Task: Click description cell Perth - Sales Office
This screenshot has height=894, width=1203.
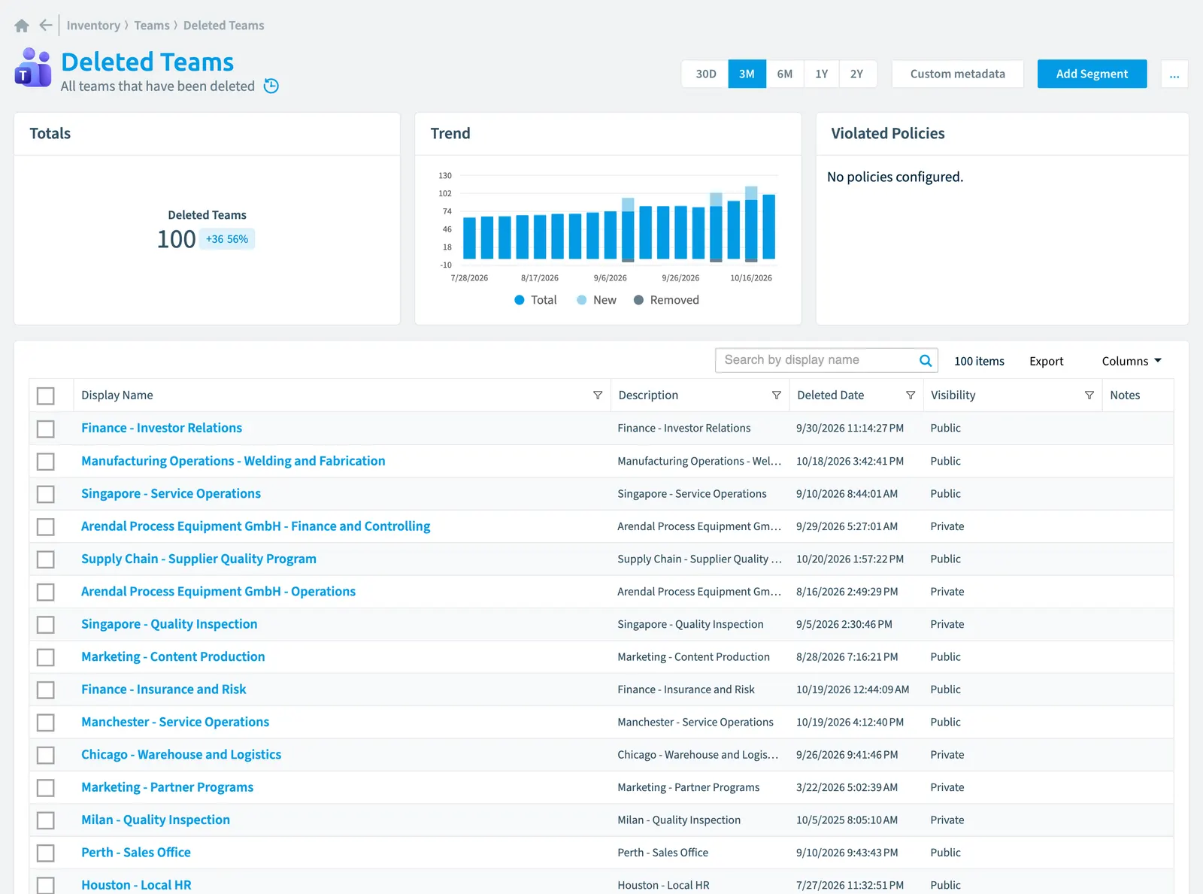Action: coord(662,853)
